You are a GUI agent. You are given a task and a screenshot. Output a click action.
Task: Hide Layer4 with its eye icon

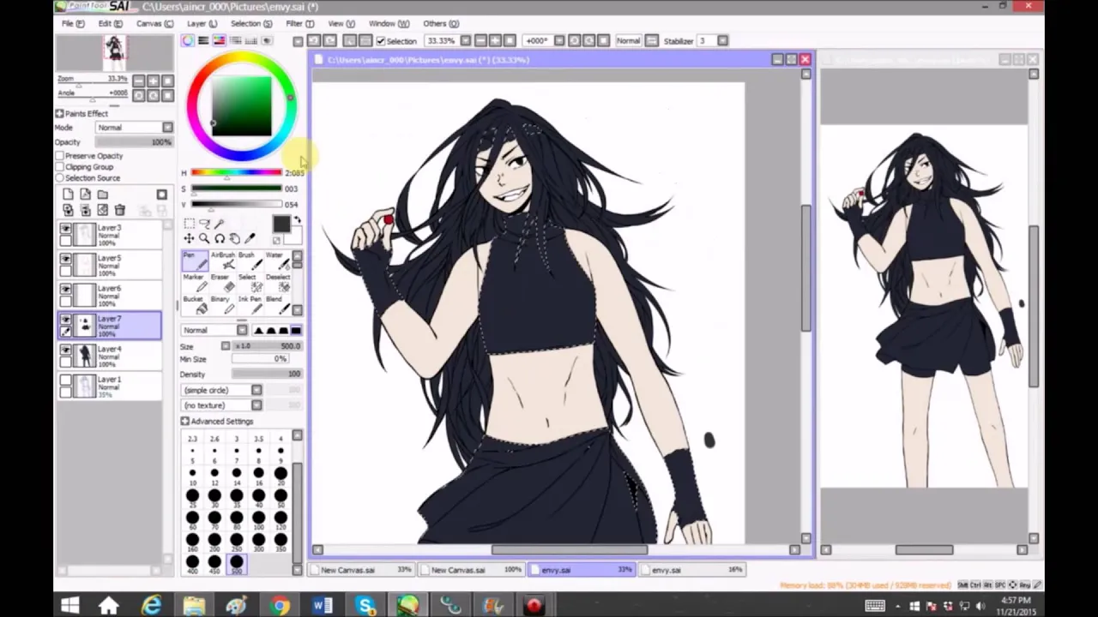(x=65, y=350)
